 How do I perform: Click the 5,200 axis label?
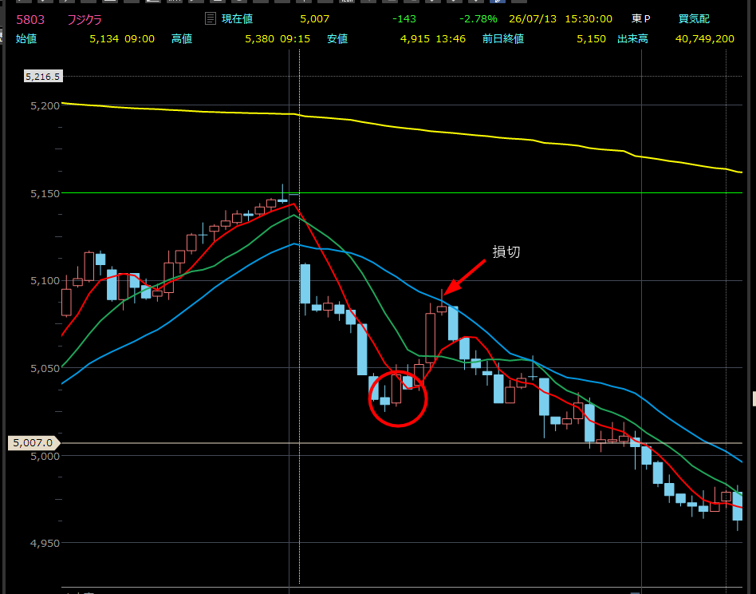(x=45, y=105)
